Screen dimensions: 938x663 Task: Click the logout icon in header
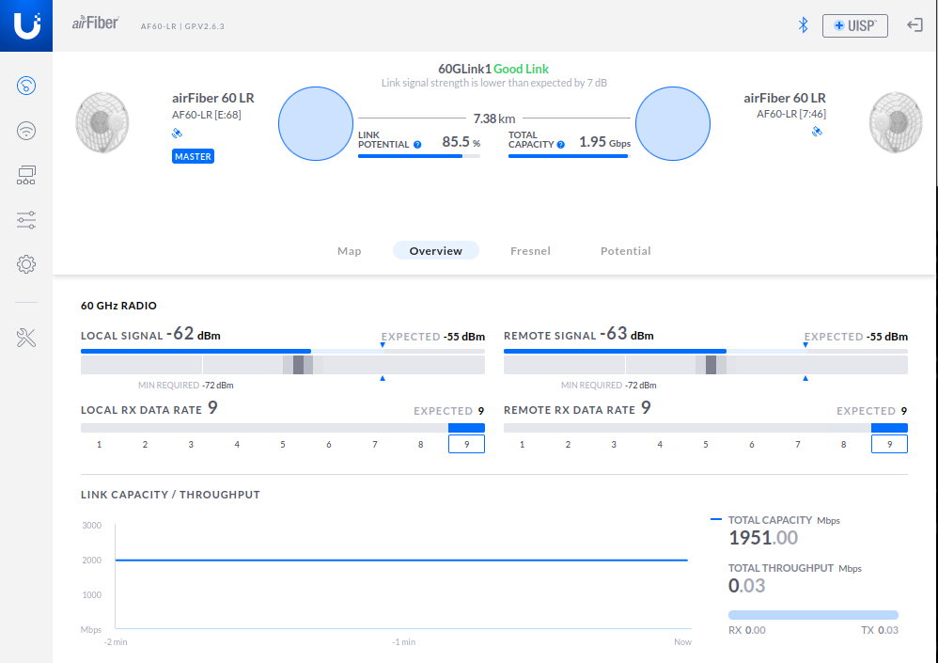coord(915,25)
